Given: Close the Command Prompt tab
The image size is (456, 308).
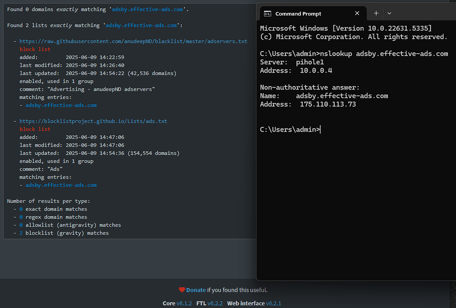Looking at the screenshot, I should click(x=357, y=13).
